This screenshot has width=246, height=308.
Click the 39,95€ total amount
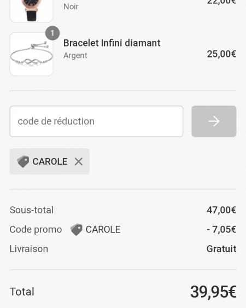coord(213,292)
